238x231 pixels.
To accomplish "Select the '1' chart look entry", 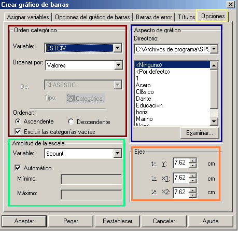I will click(172, 78).
